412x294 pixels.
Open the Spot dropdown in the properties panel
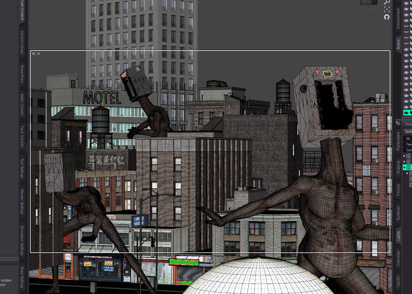point(408,132)
